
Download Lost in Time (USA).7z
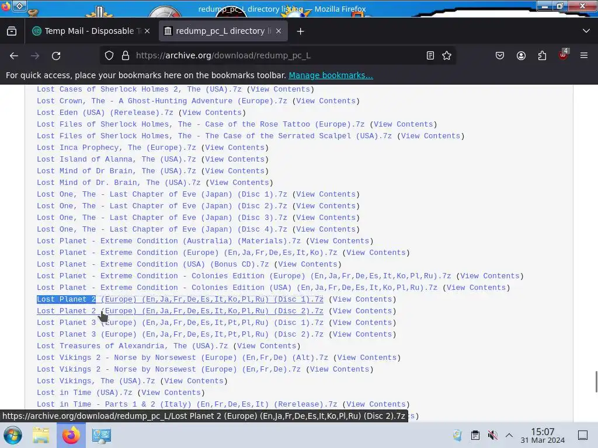pyautogui.click(x=85, y=393)
